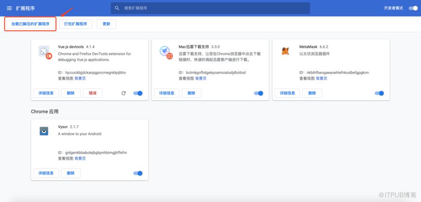Disable the Mac迅雷下载支持 extension toggle
Image resolution: width=421 pixels, height=202 pixels.
point(259,93)
